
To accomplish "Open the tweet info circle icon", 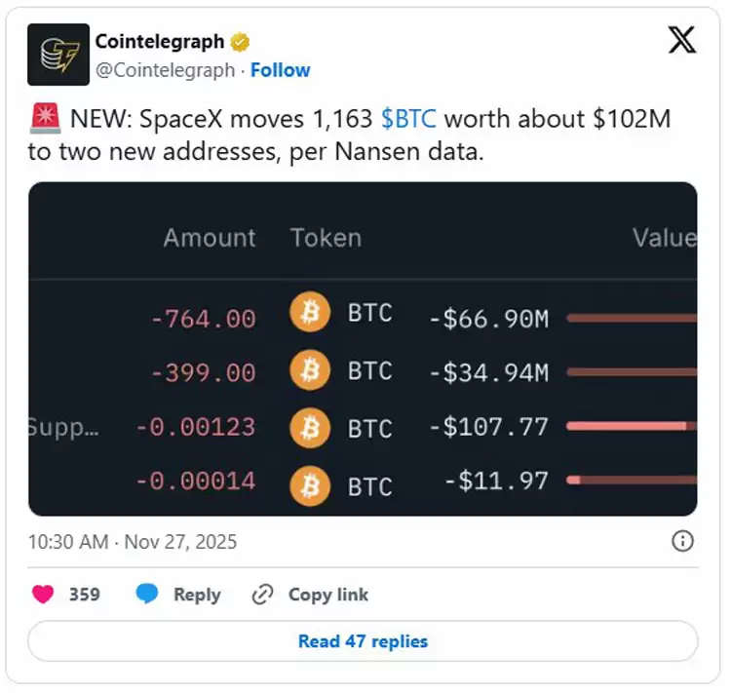I will click(x=683, y=541).
